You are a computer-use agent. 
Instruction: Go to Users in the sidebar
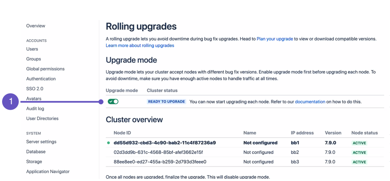point(32,49)
